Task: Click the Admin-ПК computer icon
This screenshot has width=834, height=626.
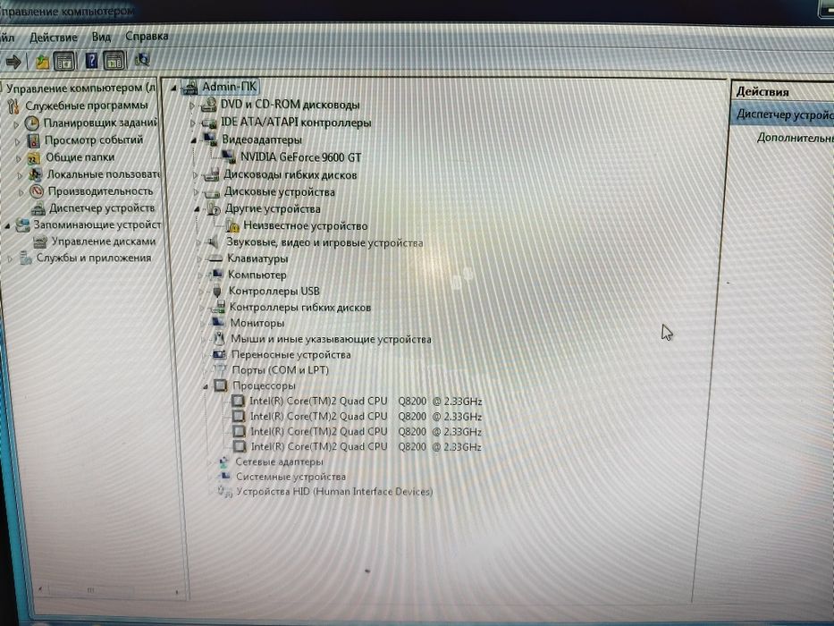Action: pos(190,87)
